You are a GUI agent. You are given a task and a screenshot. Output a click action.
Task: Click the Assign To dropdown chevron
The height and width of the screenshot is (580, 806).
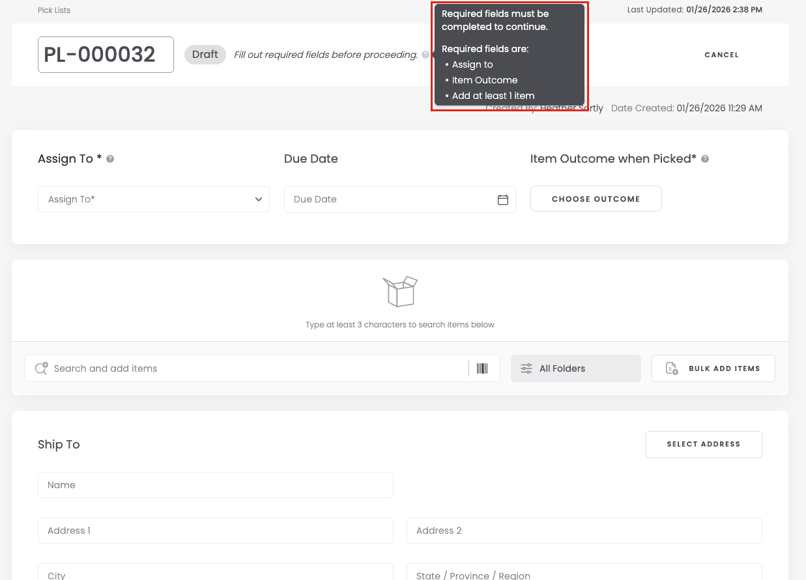point(259,200)
